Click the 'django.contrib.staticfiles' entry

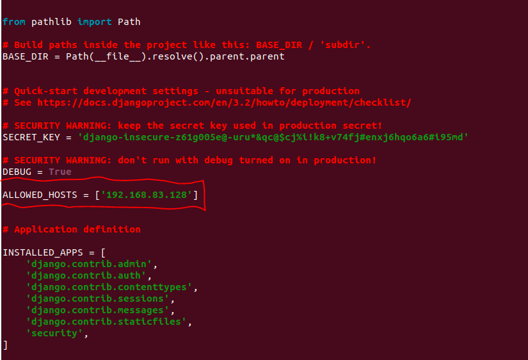point(109,322)
